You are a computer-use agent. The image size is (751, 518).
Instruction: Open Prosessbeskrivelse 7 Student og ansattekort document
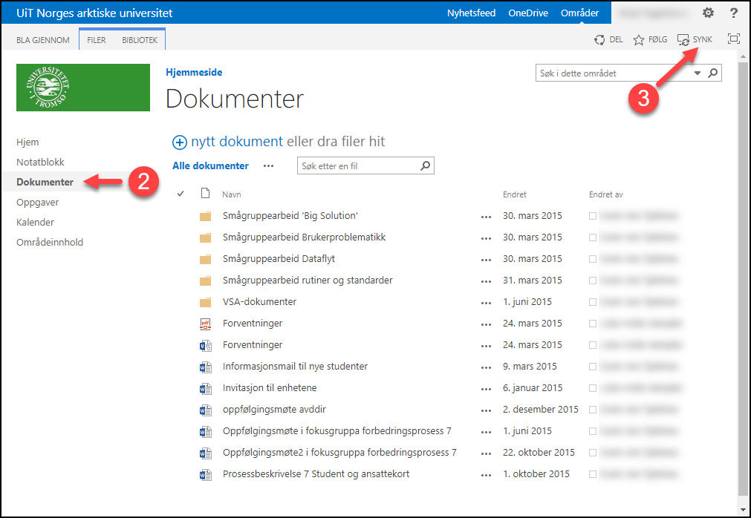pos(316,474)
